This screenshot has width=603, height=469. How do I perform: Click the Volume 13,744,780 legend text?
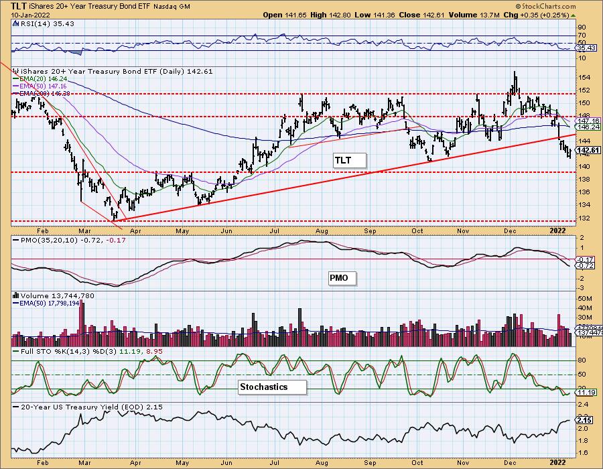click(x=58, y=295)
